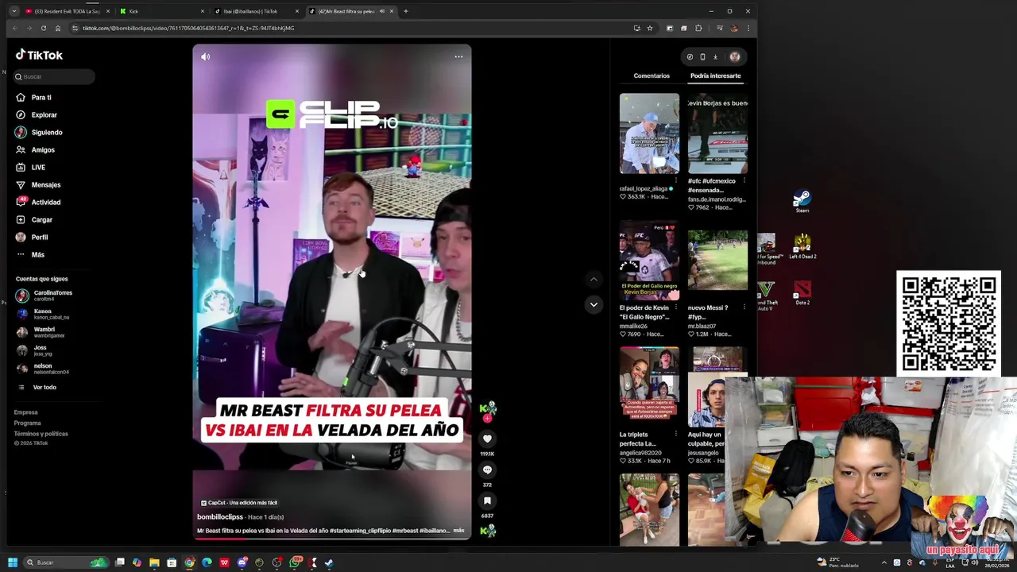The image size is (1017, 572).
Task: Switch to the Comentarios tab
Action: 652,75
